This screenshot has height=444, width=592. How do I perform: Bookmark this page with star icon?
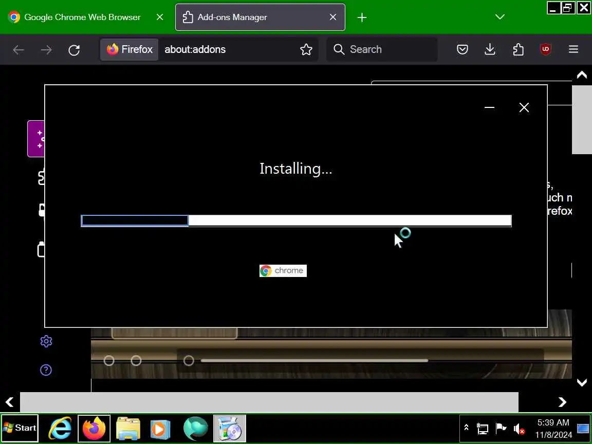click(x=306, y=49)
